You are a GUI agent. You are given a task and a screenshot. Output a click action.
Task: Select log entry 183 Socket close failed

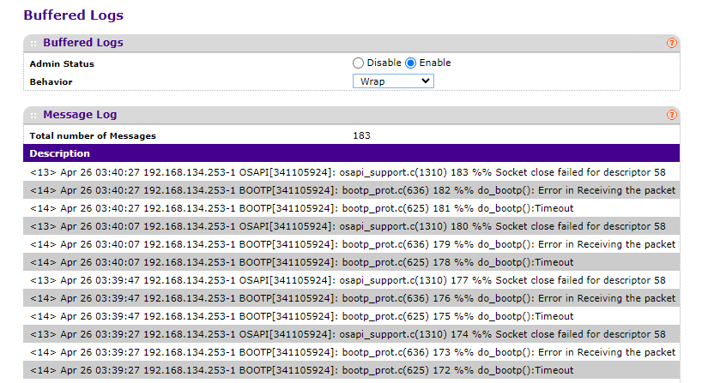pyautogui.click(x=348, y=172)
